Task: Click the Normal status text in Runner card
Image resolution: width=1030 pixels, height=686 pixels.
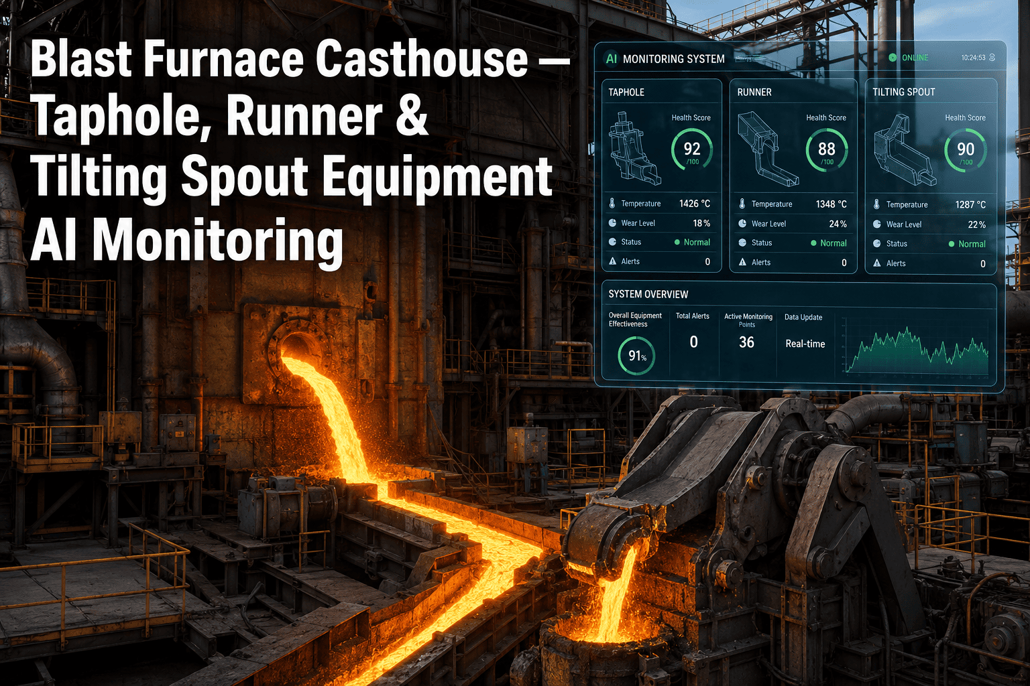Action: tap(834, 243)
